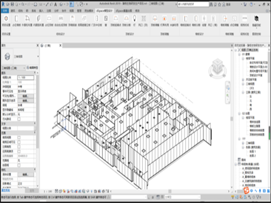Toggle the Section Box checkbox
The height and width of the screenshot is (203, 271).
click(x=19, y=165)
